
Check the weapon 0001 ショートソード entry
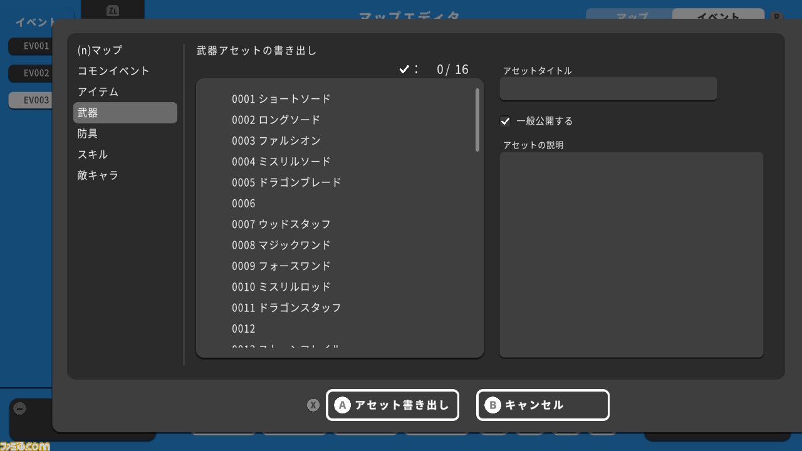click(x=281, y=99)
